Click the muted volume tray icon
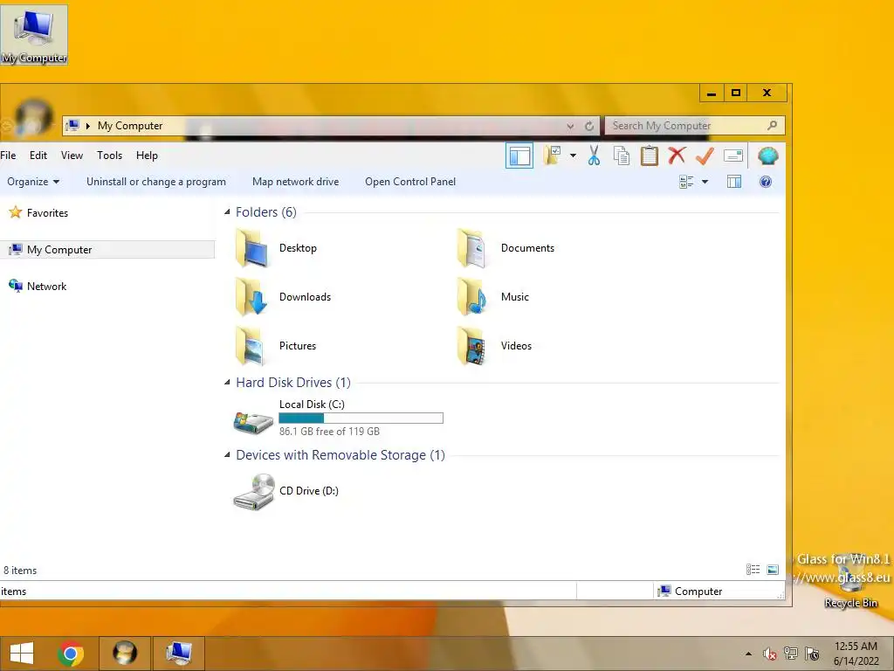Image resolution: width=894 pixels, height=671 pixels. [x=770, y=654]
